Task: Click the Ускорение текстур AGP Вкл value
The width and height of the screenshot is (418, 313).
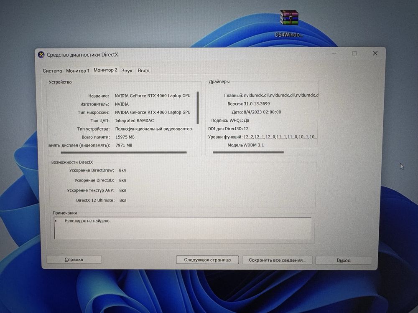Action: click(122, 190)
